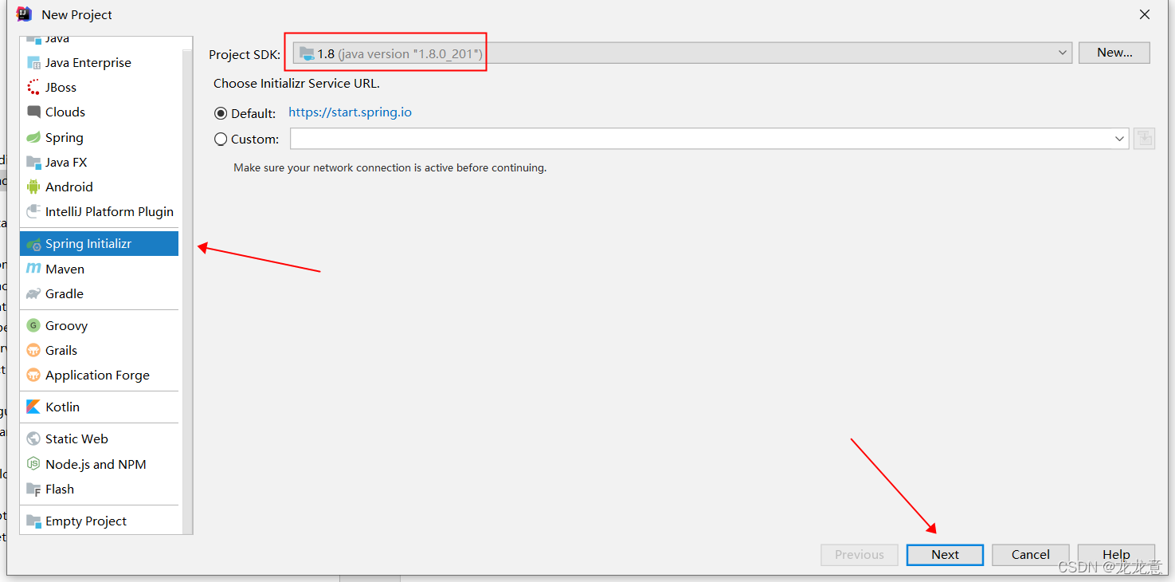
Task: Choose Clouds in the project list
Action: [x=65, y=112]
